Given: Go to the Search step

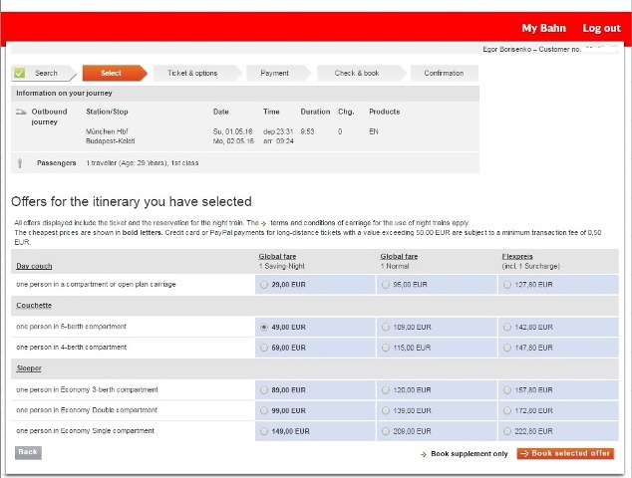Looking at the screenshot, I should (46, 74).
